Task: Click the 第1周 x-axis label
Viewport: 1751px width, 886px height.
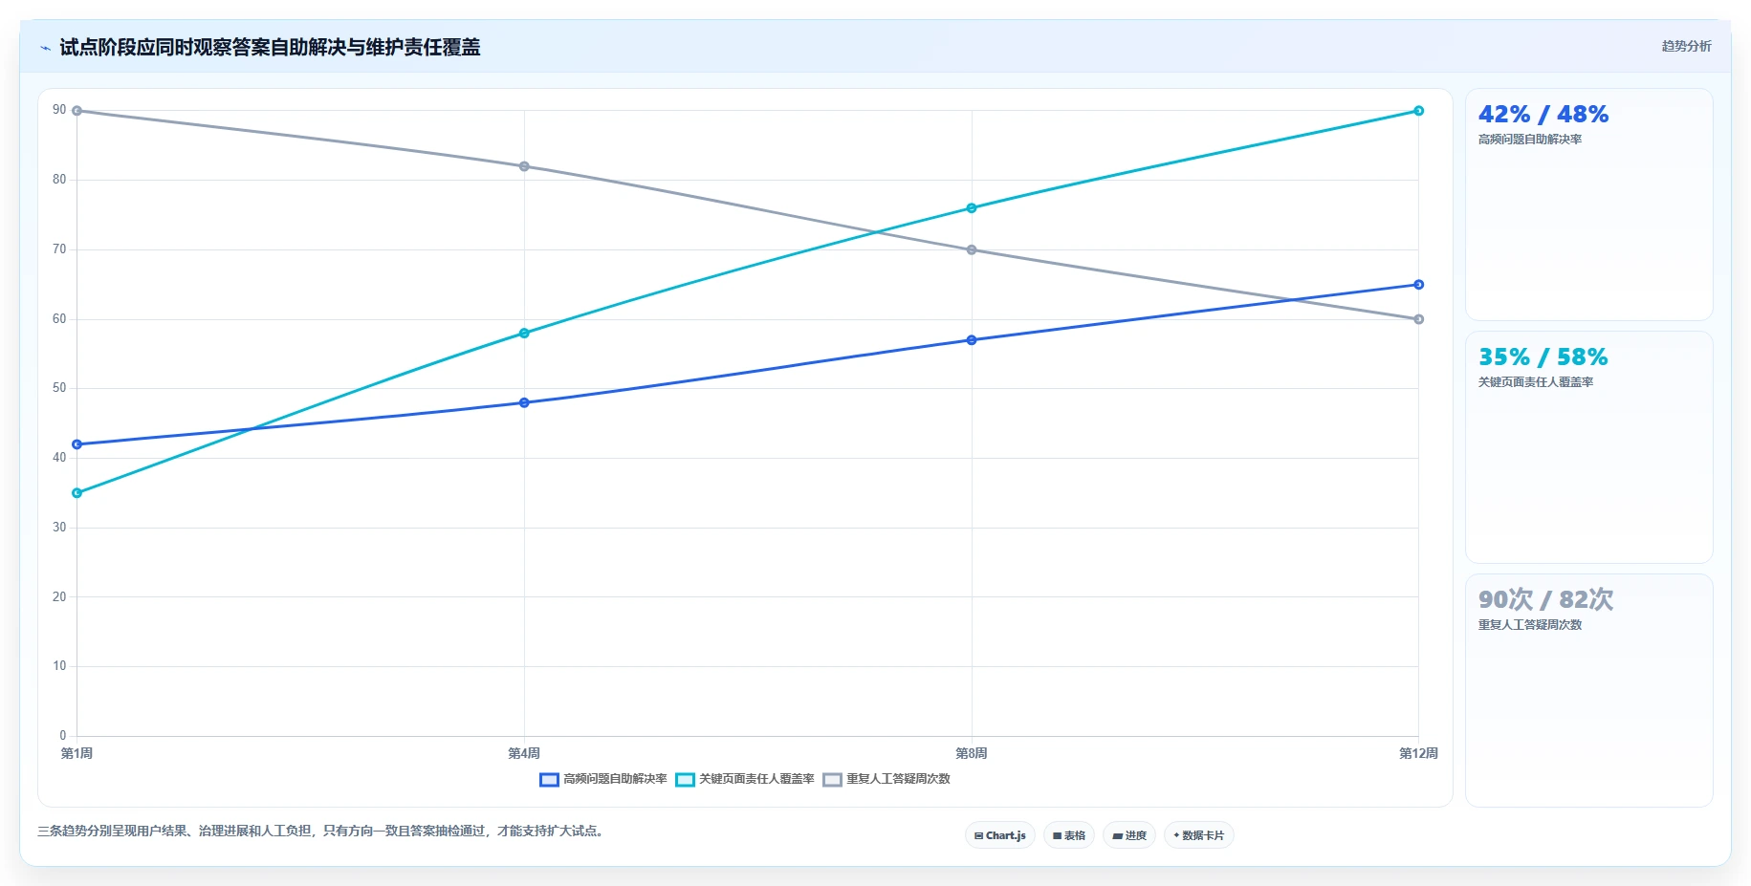Action: click(x=77, y=753)
